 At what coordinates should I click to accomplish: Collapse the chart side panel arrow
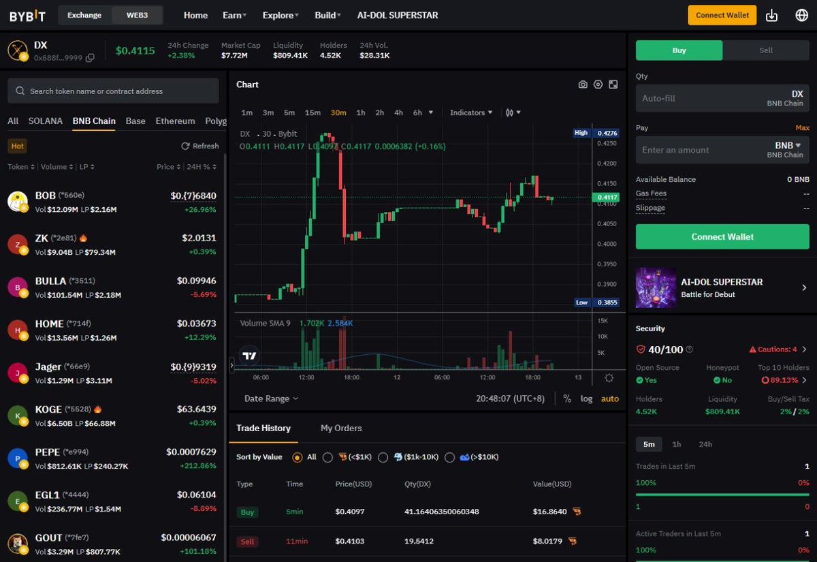[231, 366]
